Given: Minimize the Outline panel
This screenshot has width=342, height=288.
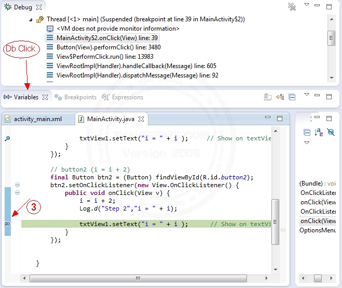Looking at the screenshot, I should (317, 117).
